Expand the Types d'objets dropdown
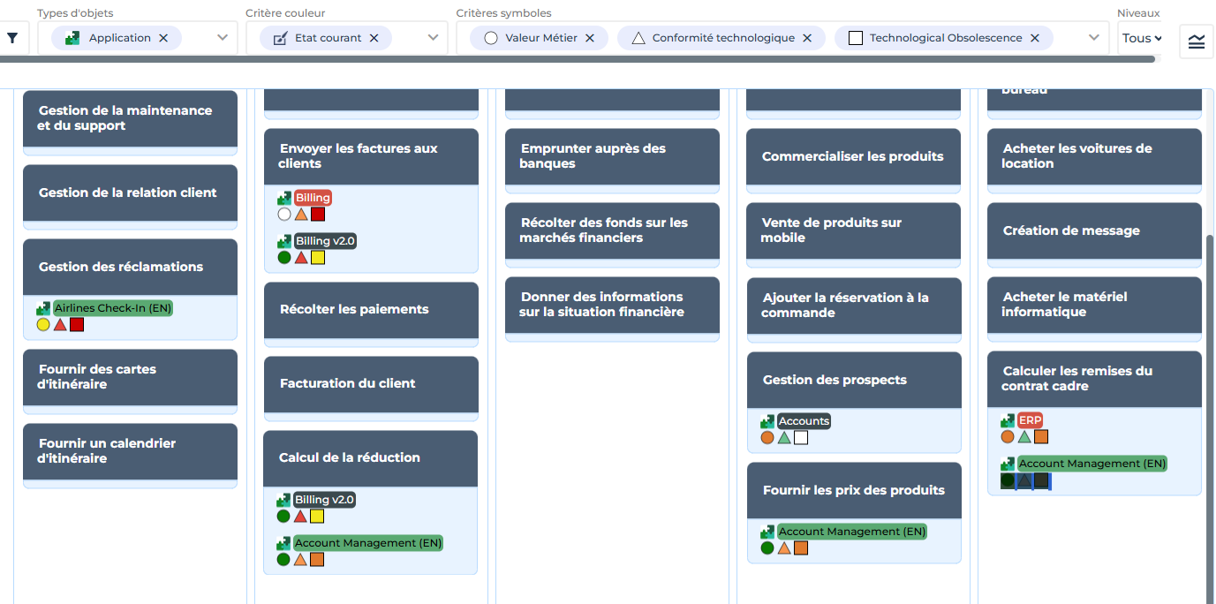 pos(223,38)
